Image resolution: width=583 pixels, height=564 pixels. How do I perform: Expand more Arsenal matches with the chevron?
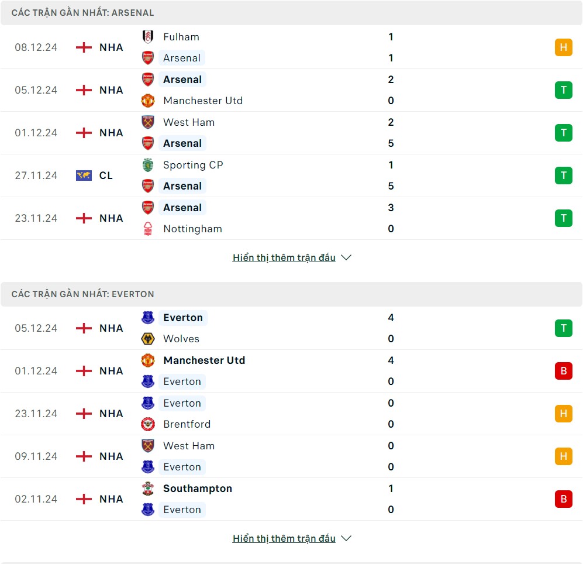coord(346,257)
